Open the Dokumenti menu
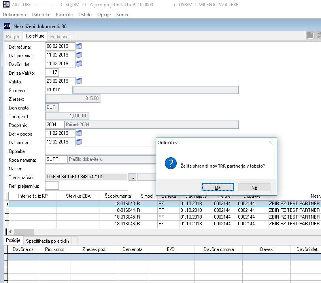The width and height of the screenshot is (321, 283). tap(14, 15)
